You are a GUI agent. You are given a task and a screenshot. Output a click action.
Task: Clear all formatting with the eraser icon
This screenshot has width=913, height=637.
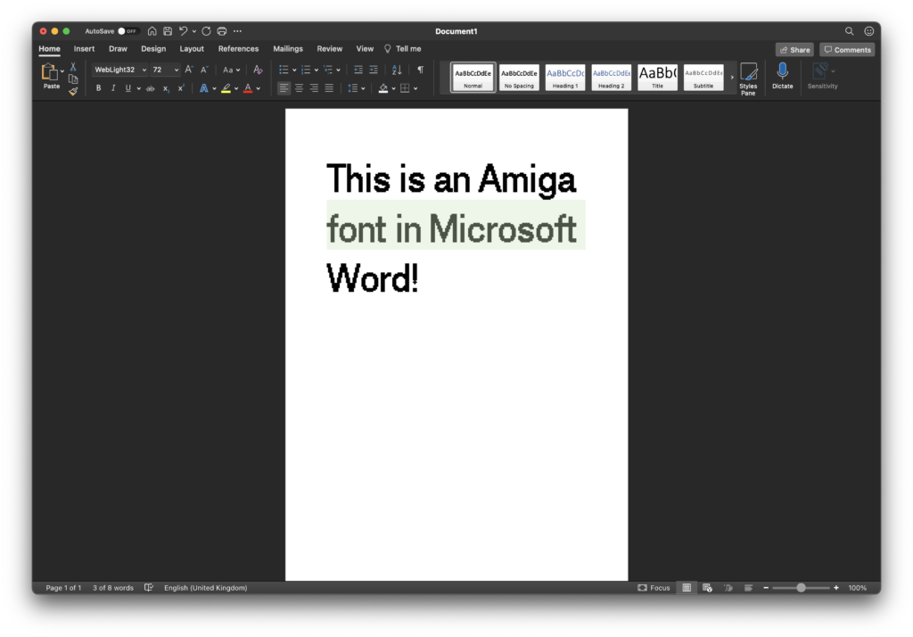[258, 70]
